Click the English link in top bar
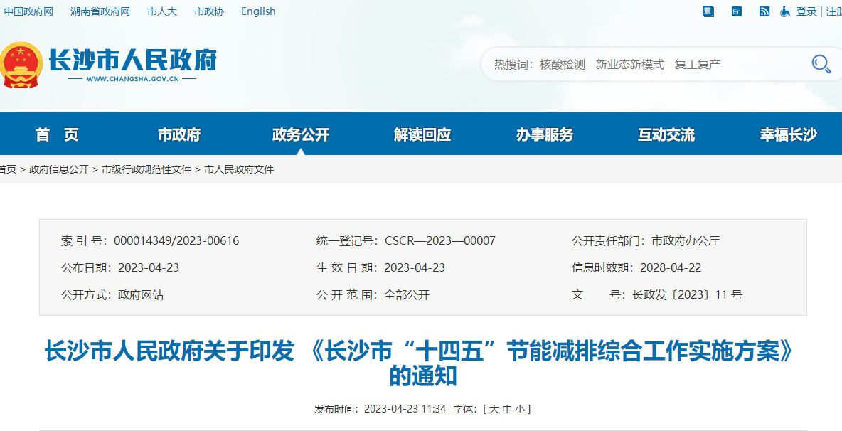This screenshot has width=842, height=431. pyautogui.click(x=258, y=11)
